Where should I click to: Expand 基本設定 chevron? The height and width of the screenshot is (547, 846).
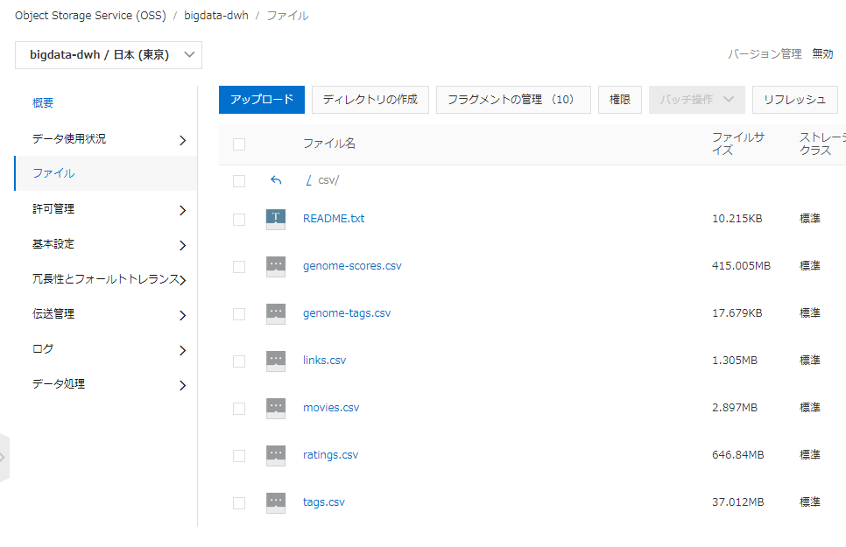click(182, 245)
